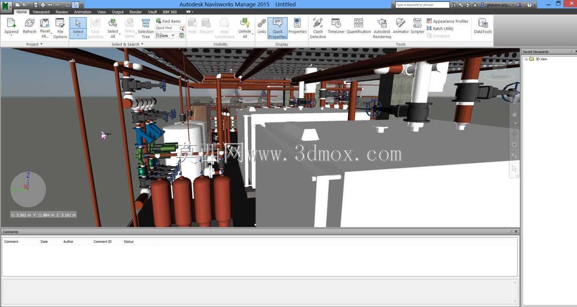577x307 pixels.
Task: Open the Output ribbon tab
Action: coord(118,12)
